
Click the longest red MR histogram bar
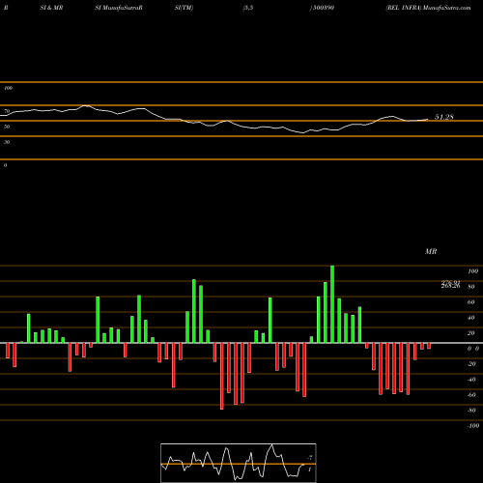pyautogui.click(x=222, y=376)
